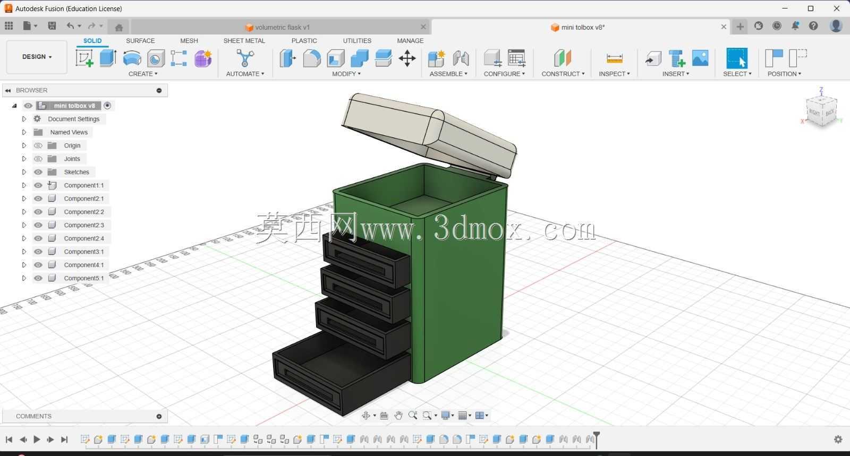This screenshot has width=850, height=456.
Task: Activate the Measure ruler tool
Action: coord(614,58)
